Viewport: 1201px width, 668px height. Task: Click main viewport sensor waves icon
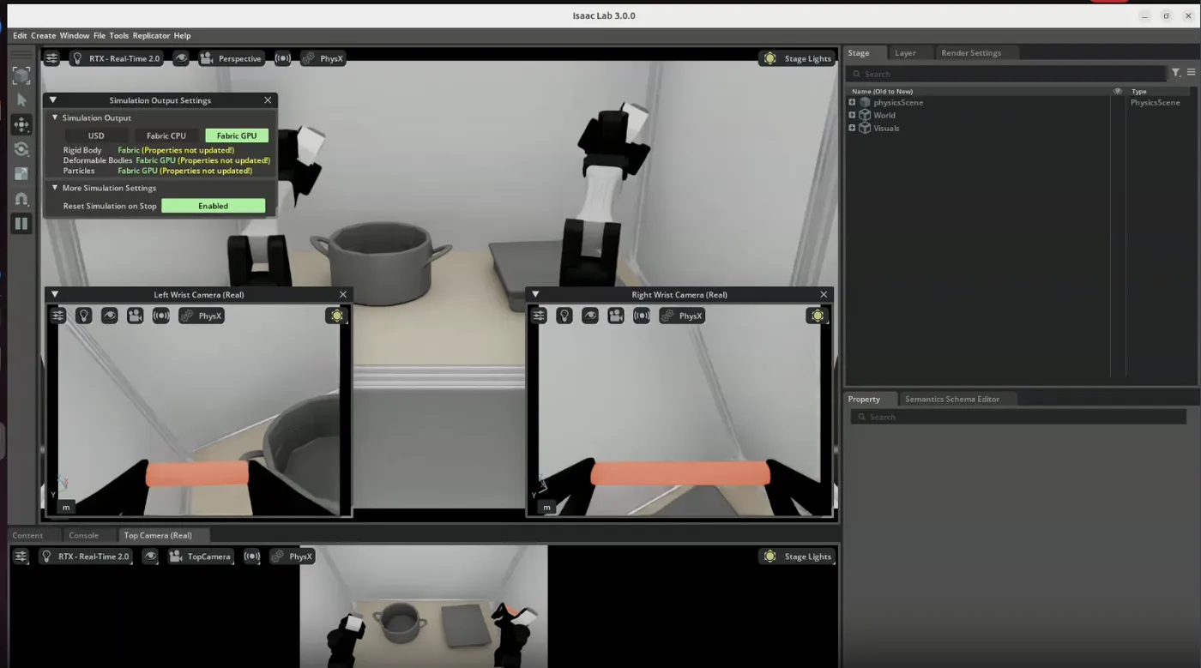point(282,58)
